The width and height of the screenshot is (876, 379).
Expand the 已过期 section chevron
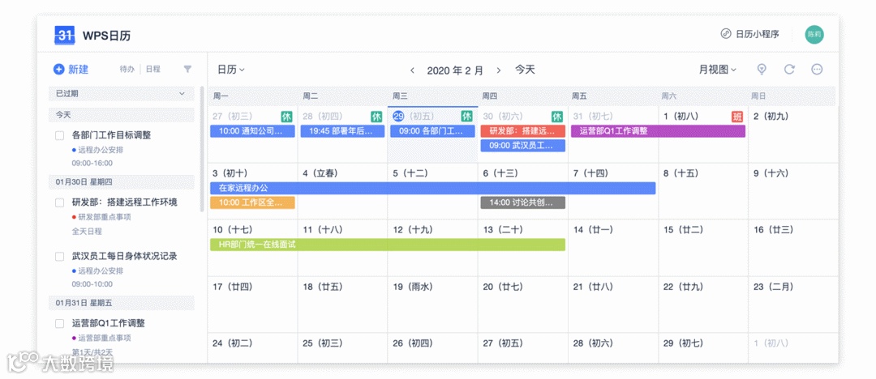[182, 94]
